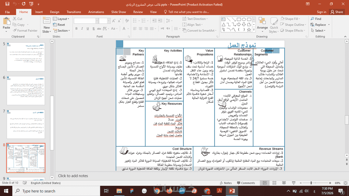This screenshot has width=349, height=196.
Task: Click the zoom out minus button
Action: point(301,183)
